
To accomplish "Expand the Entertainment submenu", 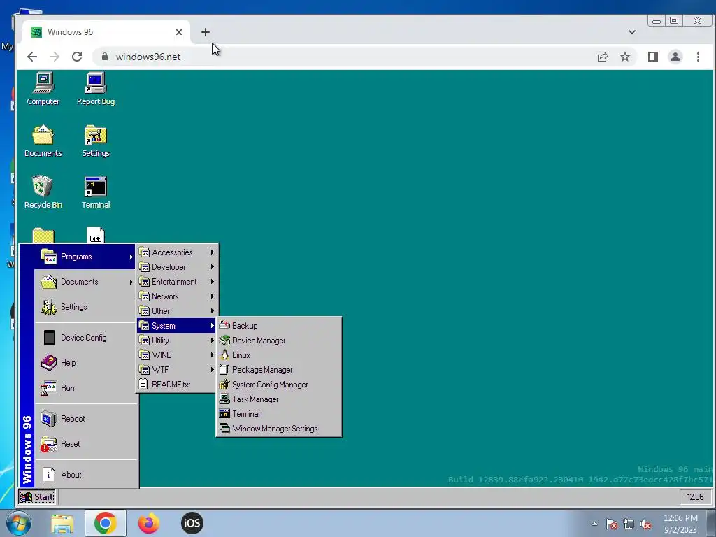I will [177, 281].
